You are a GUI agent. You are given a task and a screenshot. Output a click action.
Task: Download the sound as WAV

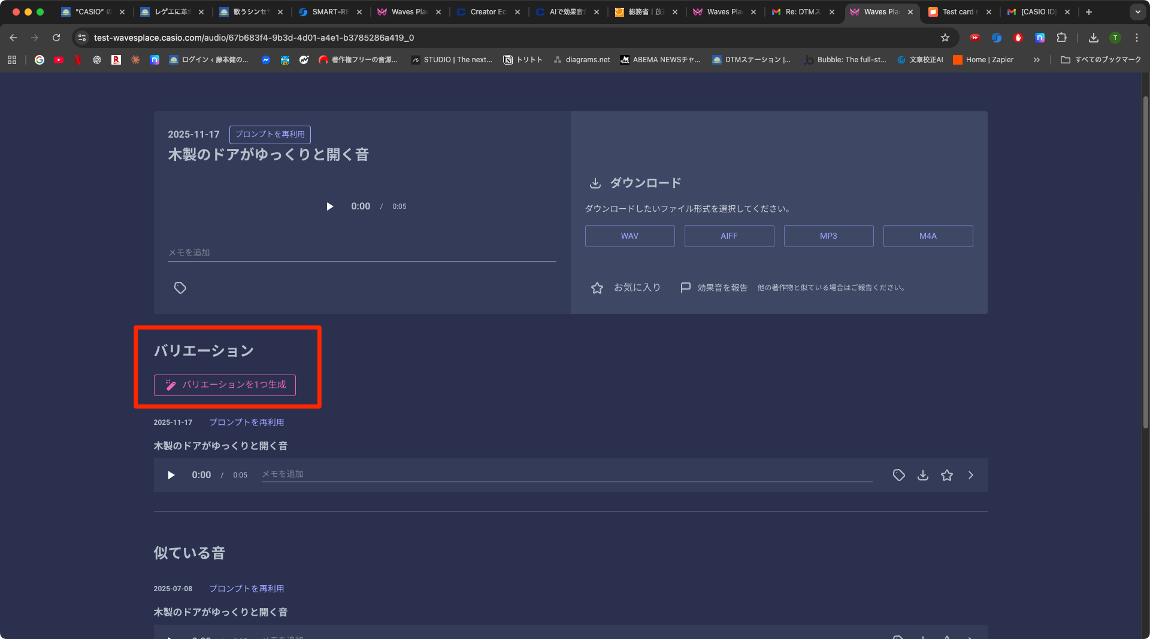(x=630, y=236)
